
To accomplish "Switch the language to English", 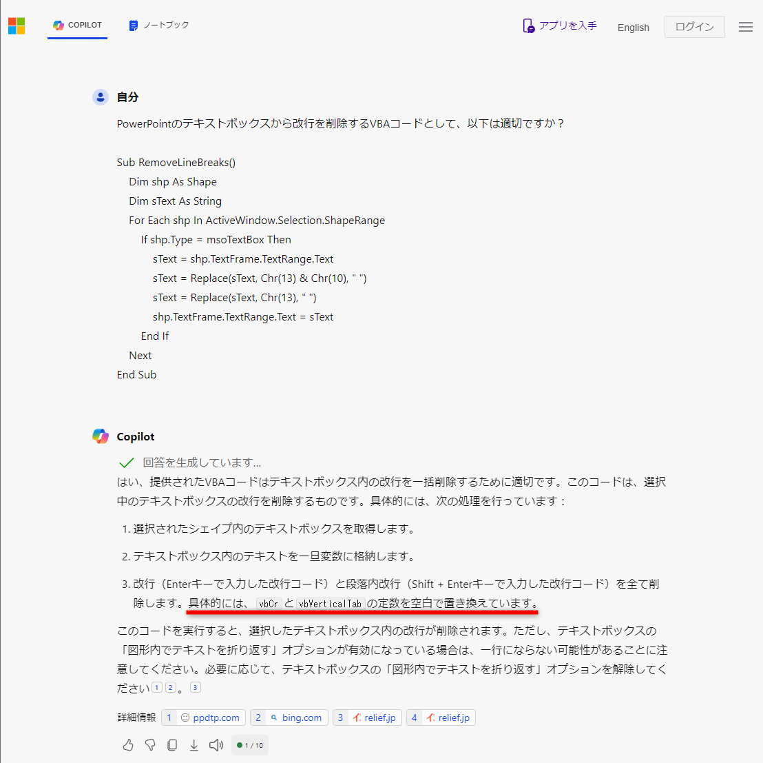I will 633,28.
